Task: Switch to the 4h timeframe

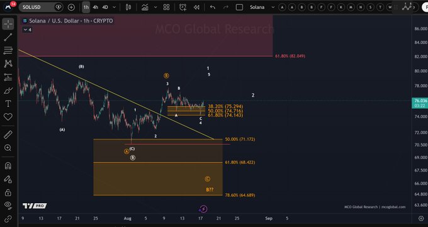Action: (x=95, y=8)
